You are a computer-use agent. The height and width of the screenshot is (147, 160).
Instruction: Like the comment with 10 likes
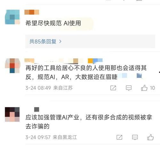[x=144, y=88]
